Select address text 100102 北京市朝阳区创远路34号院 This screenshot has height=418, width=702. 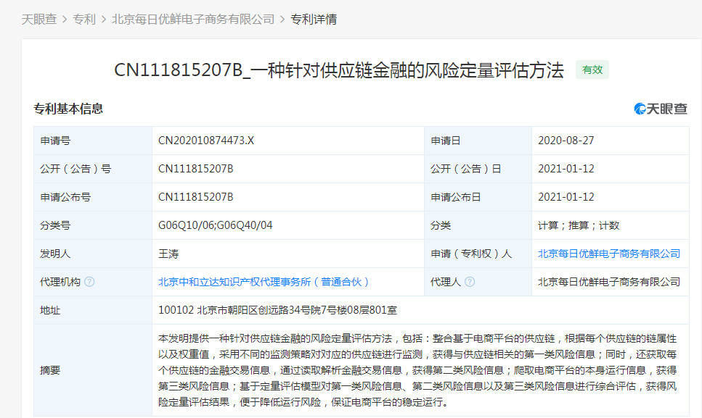277,310
